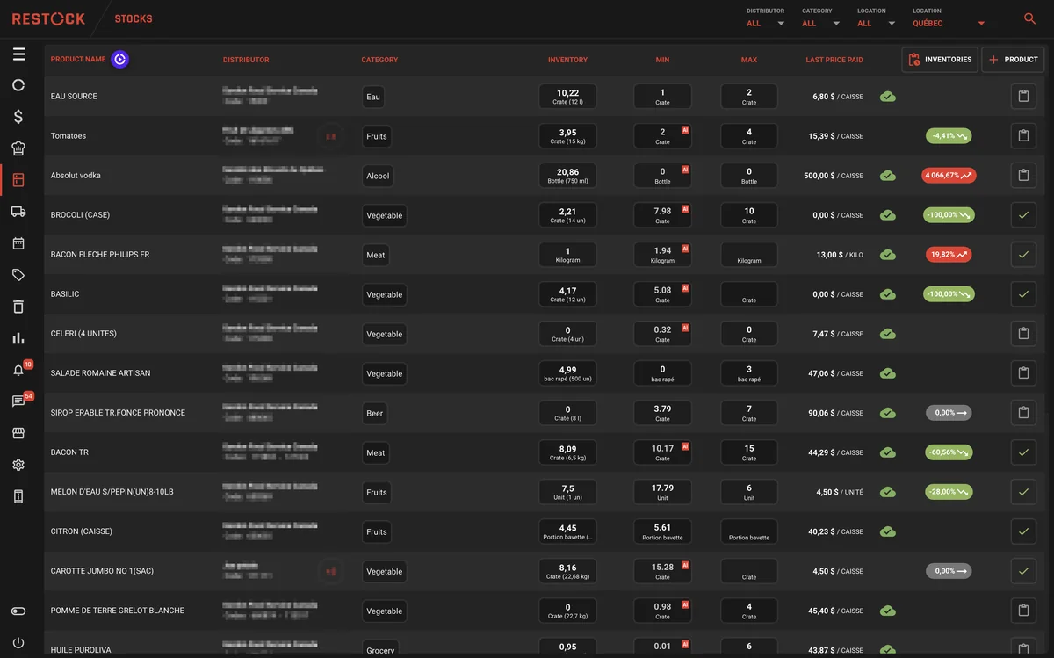
Task: Sort by Category column header
Action: (x=379, y=60)
